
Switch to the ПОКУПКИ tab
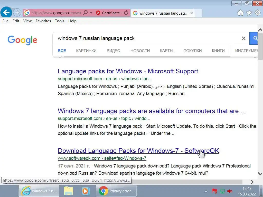pyautogui.click(x=193, y=51)
